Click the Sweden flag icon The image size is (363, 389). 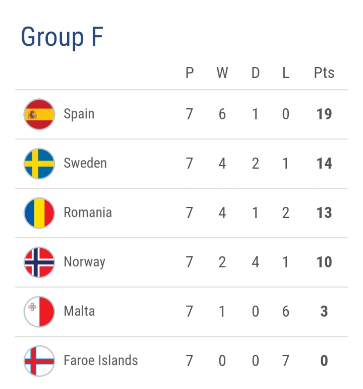point(39,163)
